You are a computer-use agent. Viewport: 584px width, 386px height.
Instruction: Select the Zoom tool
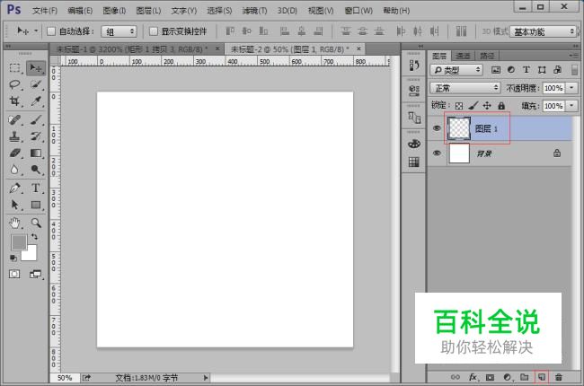point(36,223)
